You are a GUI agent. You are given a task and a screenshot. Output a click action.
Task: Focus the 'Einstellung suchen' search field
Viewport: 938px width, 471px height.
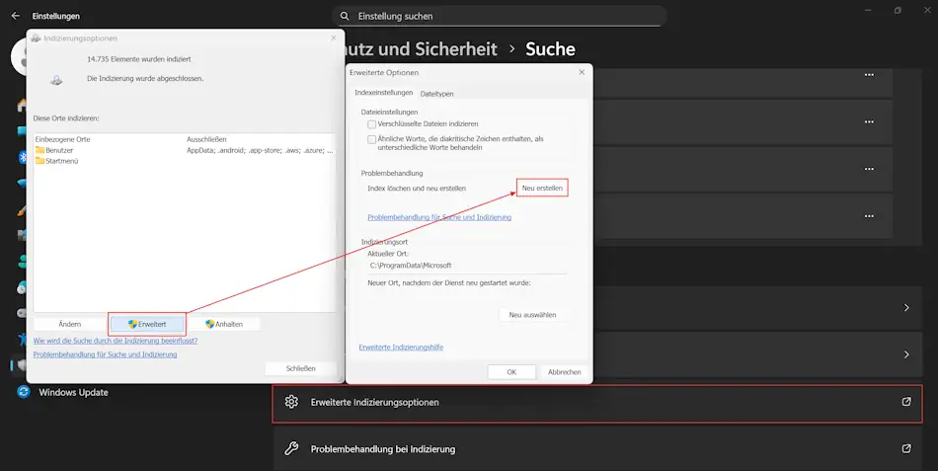pyautogui.click(x=500, y=16)
